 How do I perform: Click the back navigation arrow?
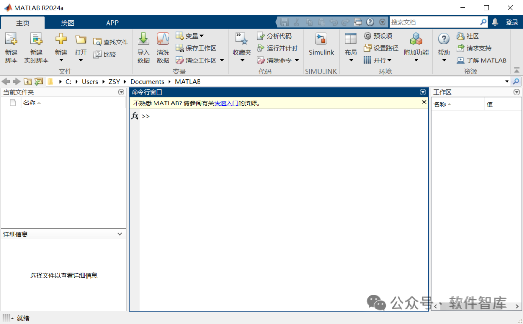pyautogui.click(x=6, y=82)
